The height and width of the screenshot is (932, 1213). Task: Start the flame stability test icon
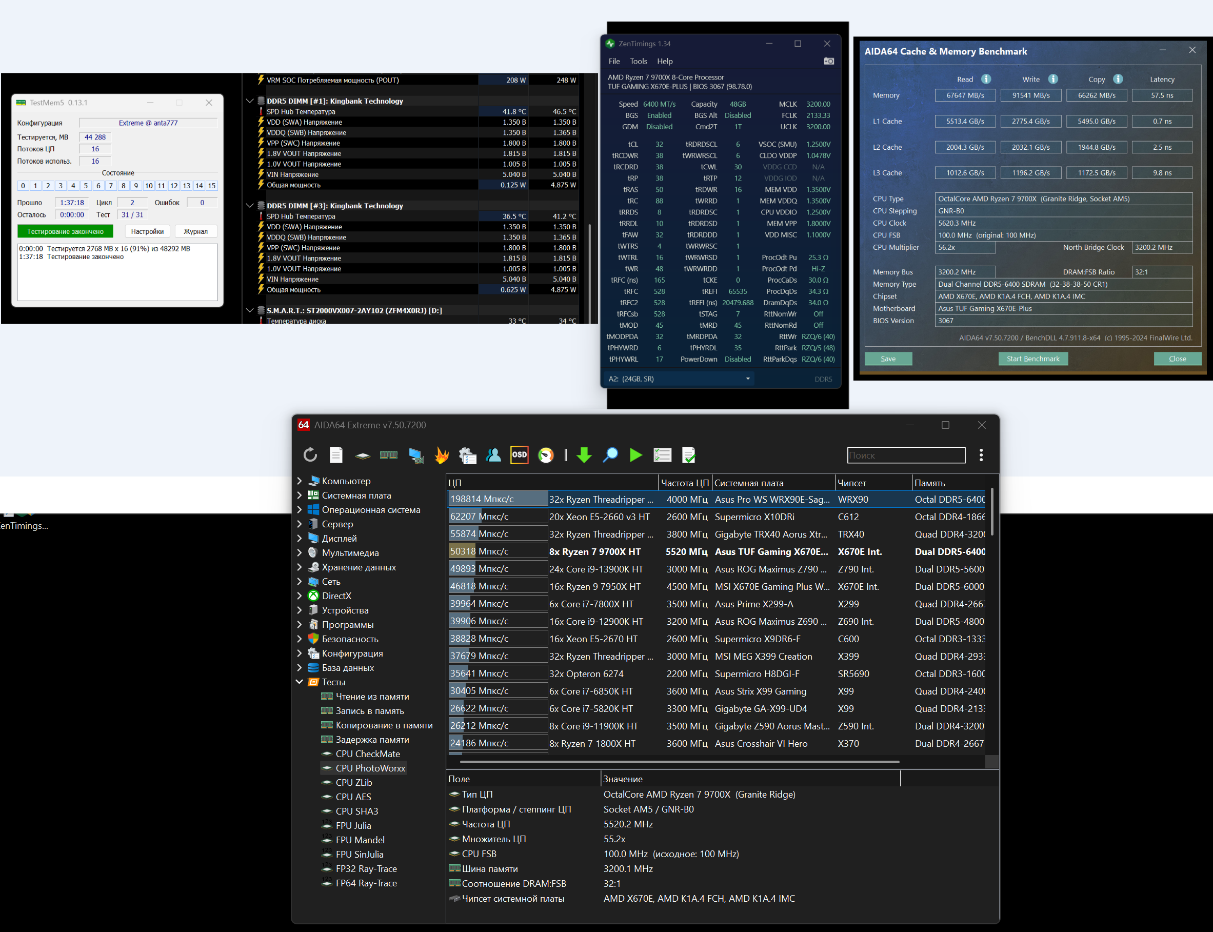click(x=442, y=455)
